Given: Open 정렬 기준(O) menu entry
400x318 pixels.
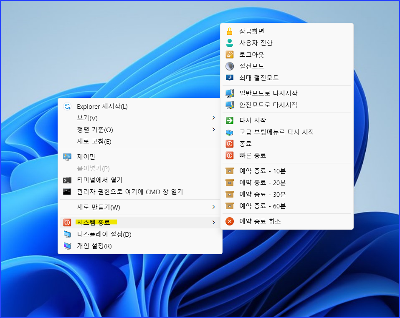Looking at the screenshot, I should click(x=140, y=130).
